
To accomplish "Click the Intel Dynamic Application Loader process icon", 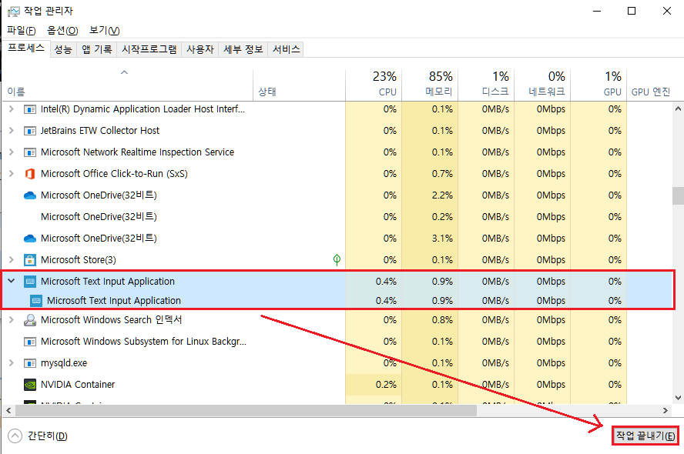I will point(30,109).
